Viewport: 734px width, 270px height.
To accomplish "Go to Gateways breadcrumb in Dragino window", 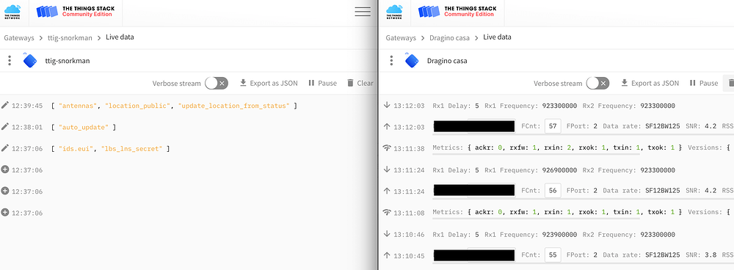I will coord(401,38).
